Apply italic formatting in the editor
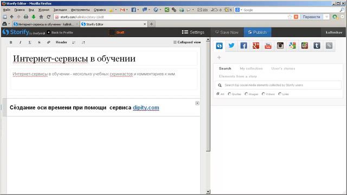This screenshot has width=347, height=195. tap(21, 42)
